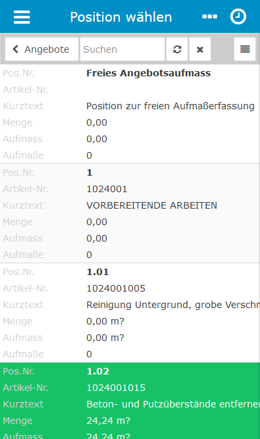This screenshot has height=439, width=260.
Task: Select the Freies Angebotsaufmass position
Action: coord(130,115)
